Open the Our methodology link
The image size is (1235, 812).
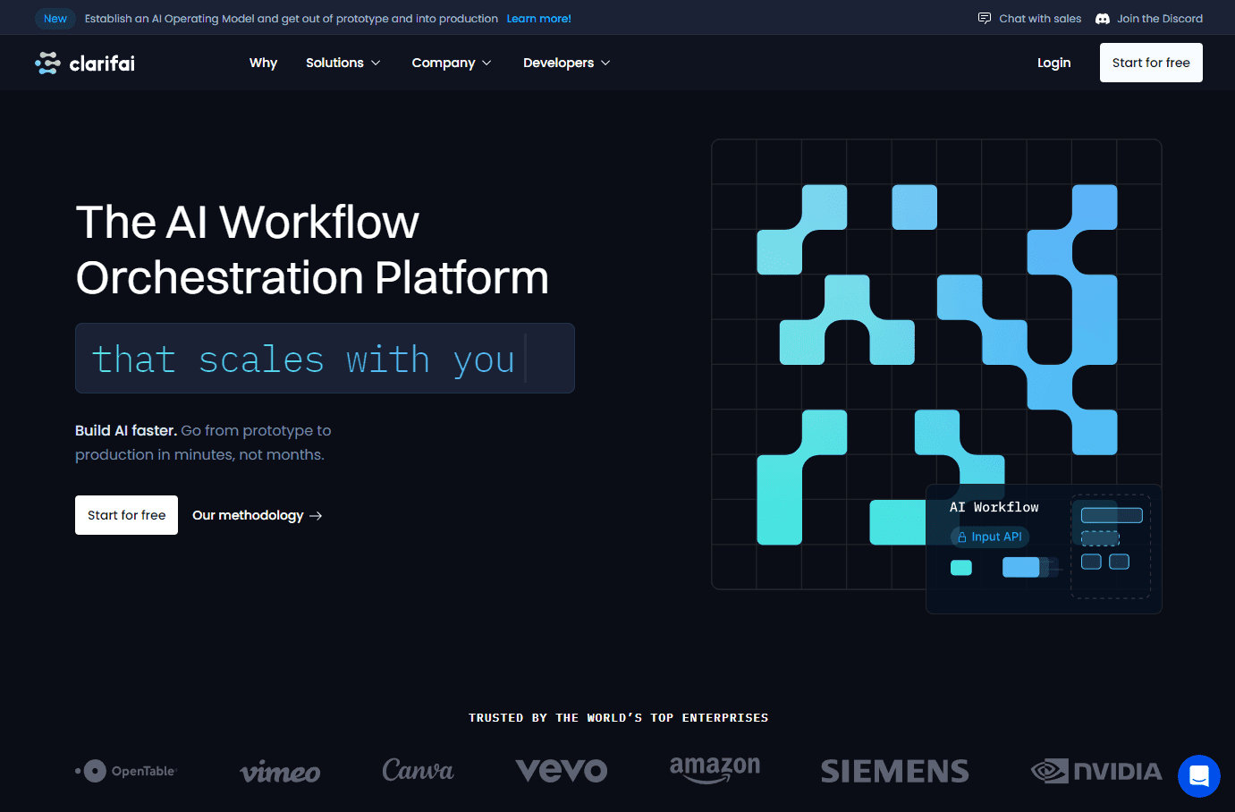coord(257,515)
